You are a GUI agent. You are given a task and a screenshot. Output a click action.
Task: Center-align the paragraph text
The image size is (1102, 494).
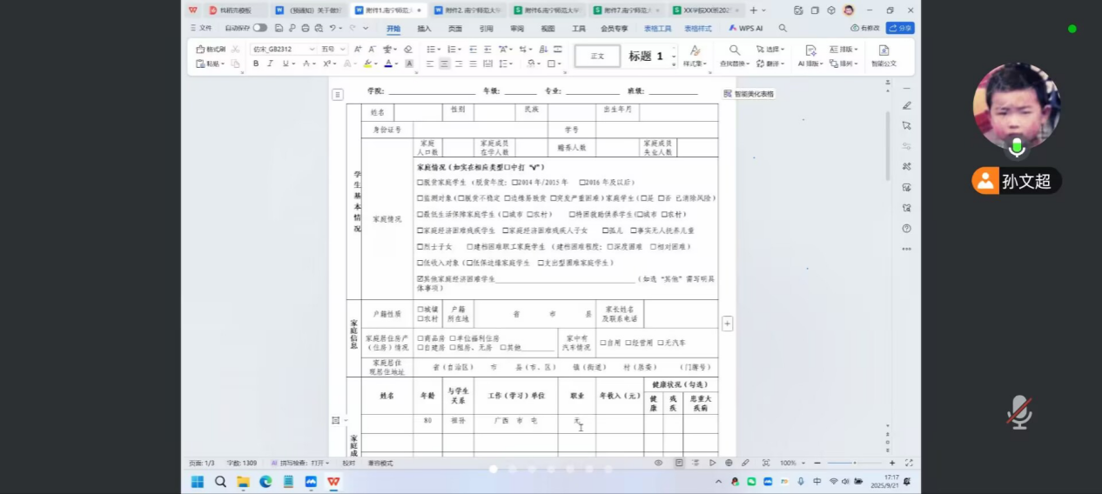tap(445, 63)
